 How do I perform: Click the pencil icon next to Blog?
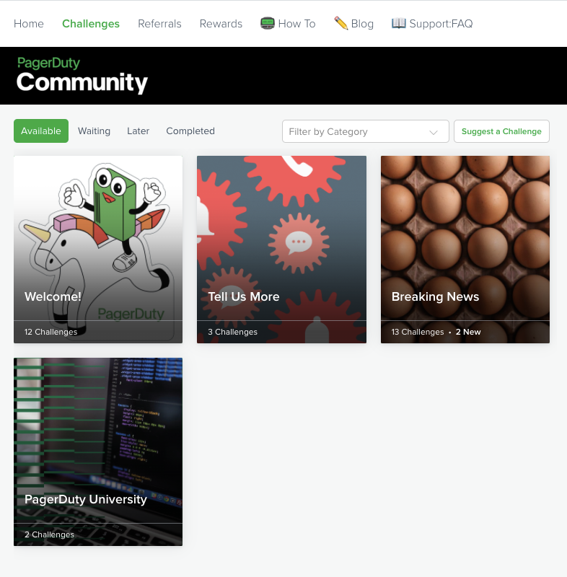click(341, 23)
